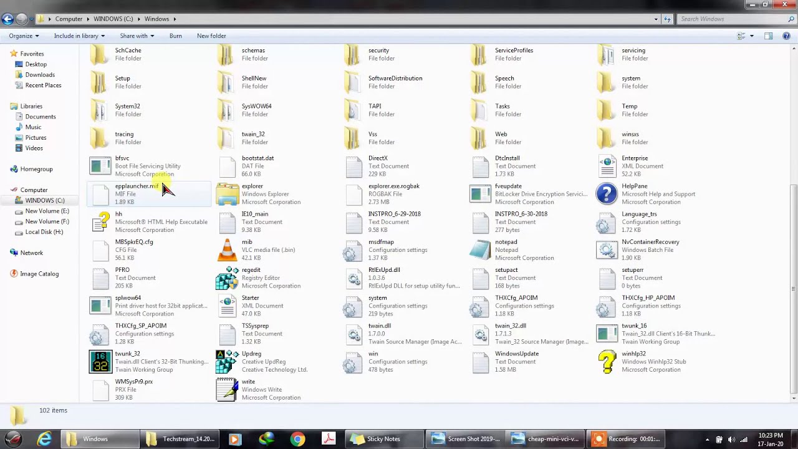The width and height of the screenshot is (798, 449).
Task: Expand the Computer breadcrumb arrow
Action: 88,19
